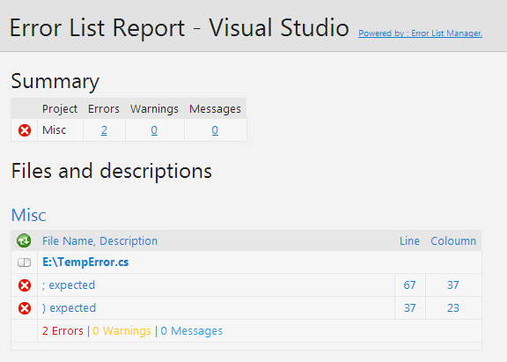
Task: Click the error icon for ') expected'
Action: click(25, 308)
